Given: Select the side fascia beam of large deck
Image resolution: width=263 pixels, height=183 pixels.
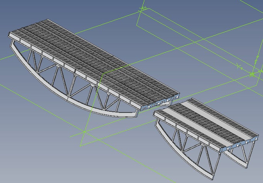Looking at the screenshot, I should tap(74, 71).
